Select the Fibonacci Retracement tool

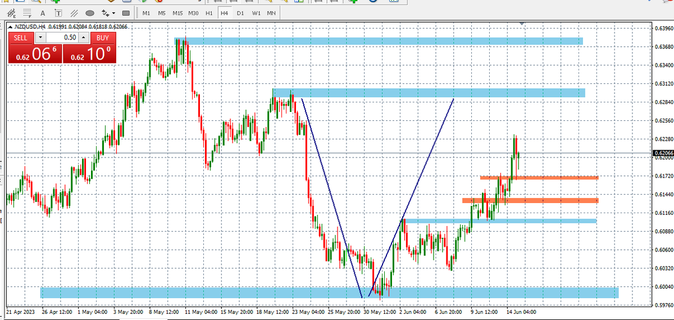[28, 13]
